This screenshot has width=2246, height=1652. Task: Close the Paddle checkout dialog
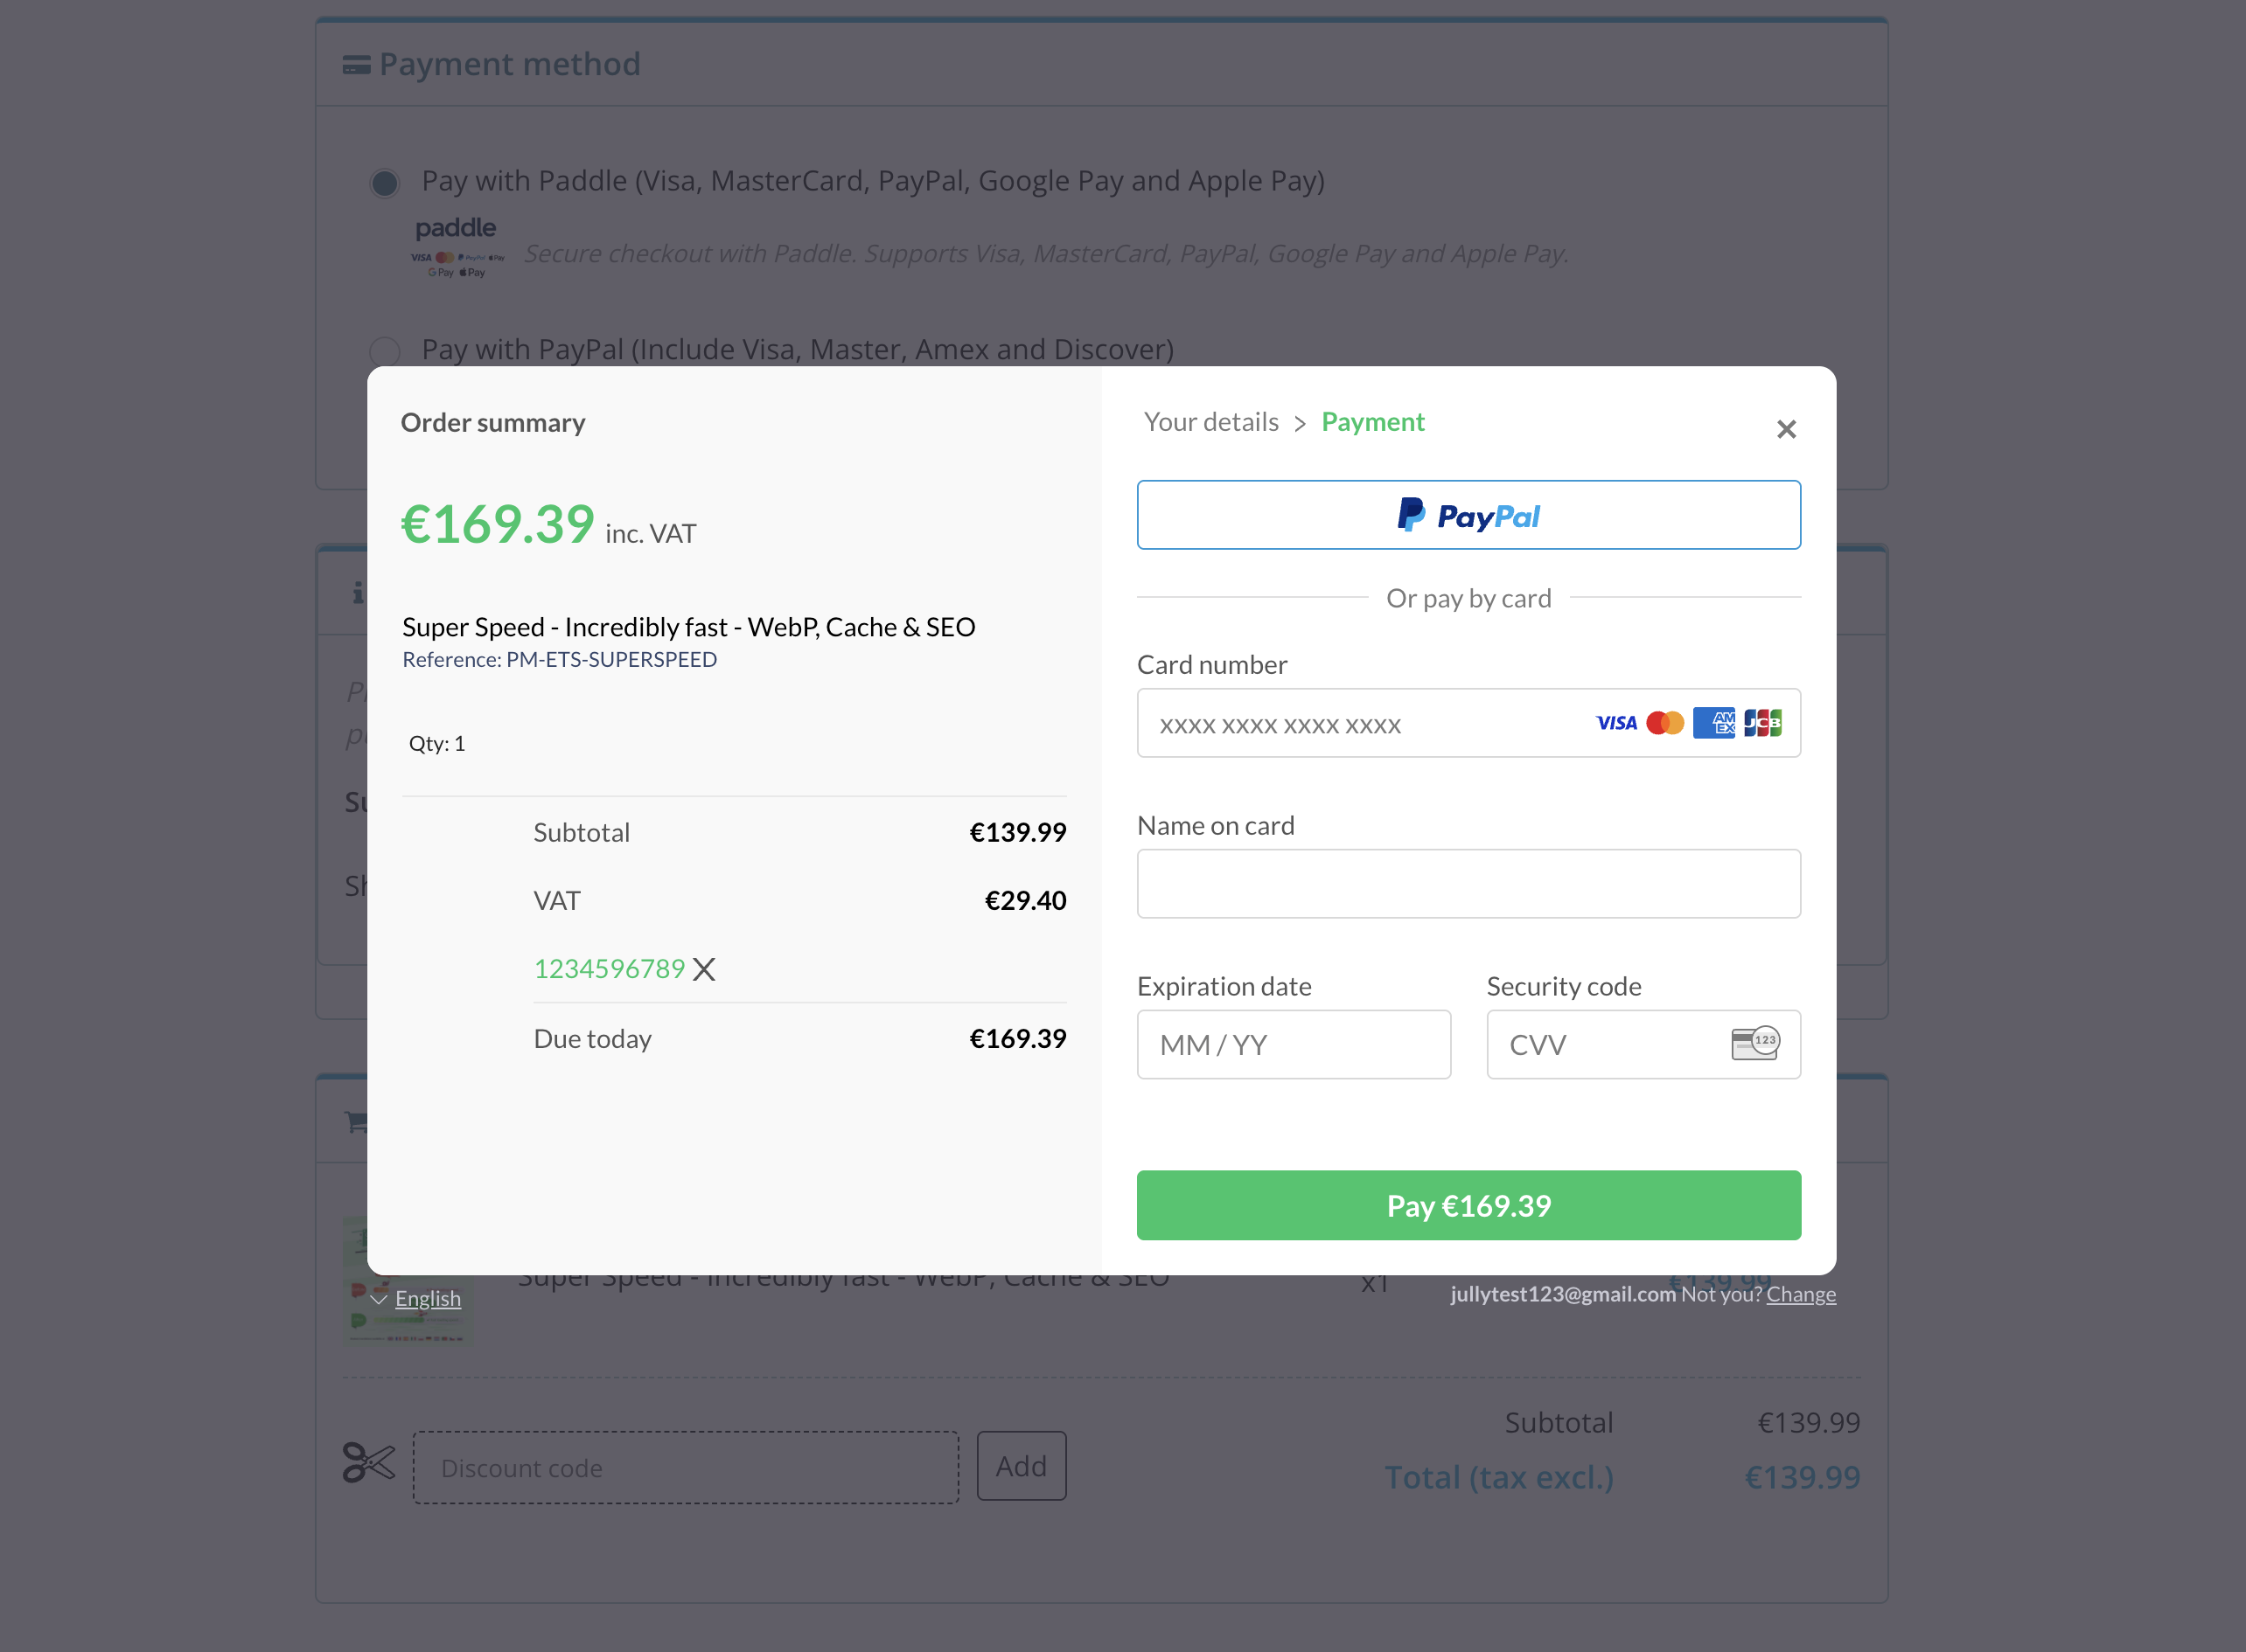tap(1786, 429)
